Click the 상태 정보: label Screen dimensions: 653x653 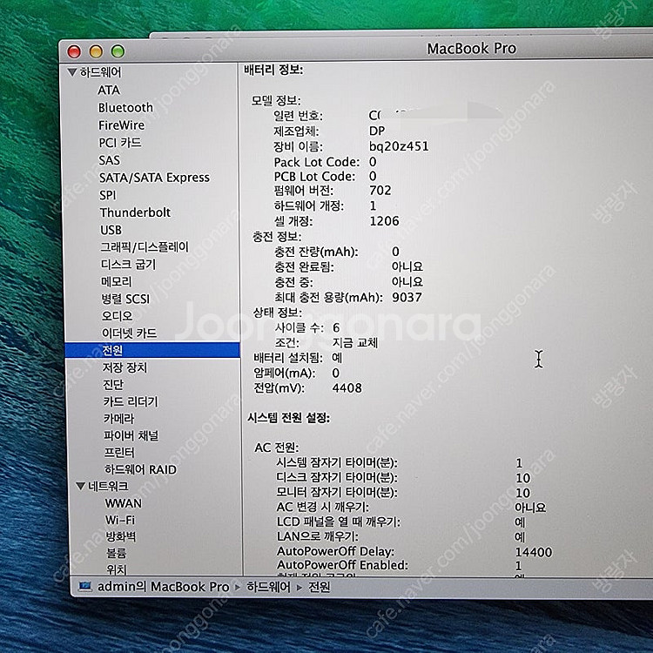tap(278, 313)
